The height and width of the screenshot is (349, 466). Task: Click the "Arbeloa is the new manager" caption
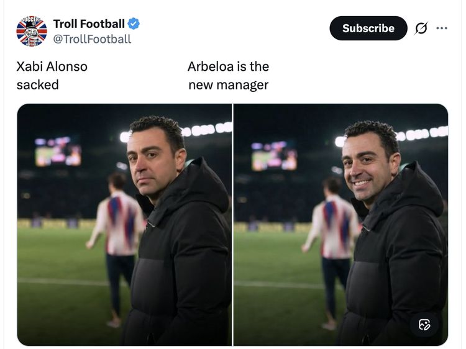click(228, 75)
